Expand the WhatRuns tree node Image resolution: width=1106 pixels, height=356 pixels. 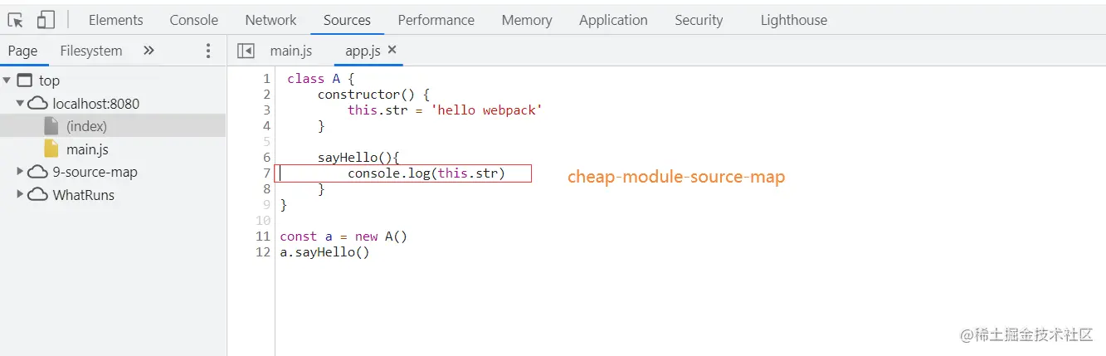coord(21,195)
